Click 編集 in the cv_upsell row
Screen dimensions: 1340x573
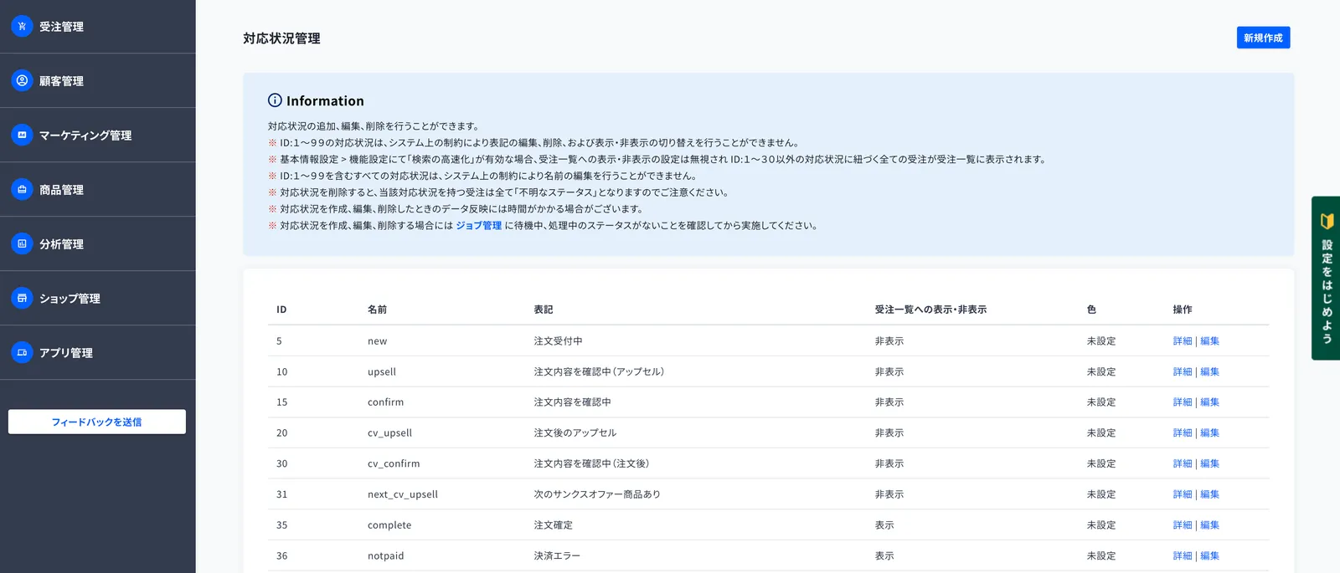[x=1209, y=433]
